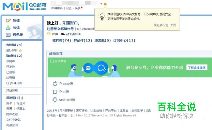
Task: Open 群邮件(12) in main summary
Action: coord(83,41)
